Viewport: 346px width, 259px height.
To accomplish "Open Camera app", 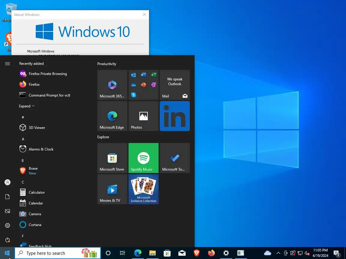I will coord(54,214).
